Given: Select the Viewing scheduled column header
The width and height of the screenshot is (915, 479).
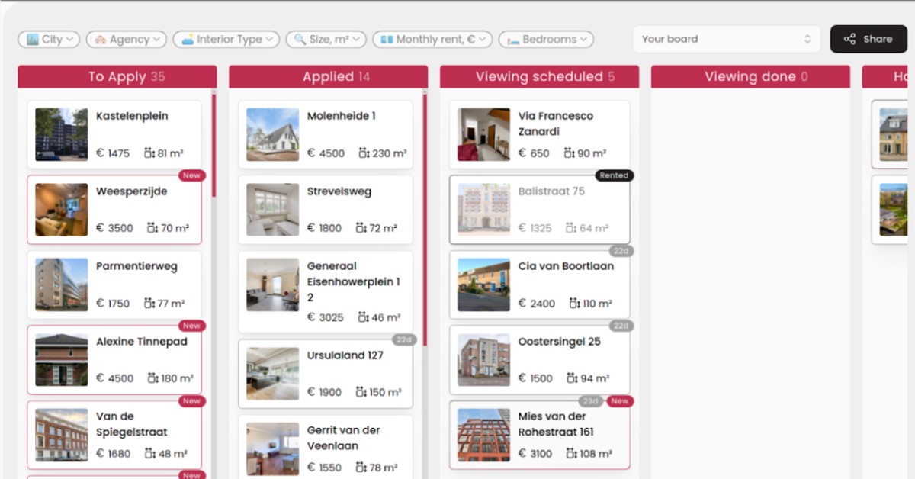Looking at the screenshot, I should point(539,76).
